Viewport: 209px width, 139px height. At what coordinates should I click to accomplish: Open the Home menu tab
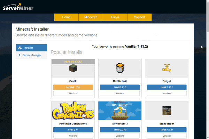[66, 17]
